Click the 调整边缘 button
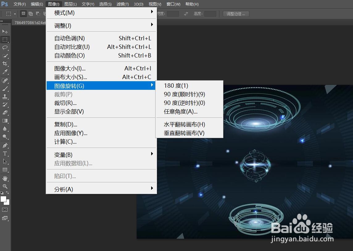 [236, 14]
